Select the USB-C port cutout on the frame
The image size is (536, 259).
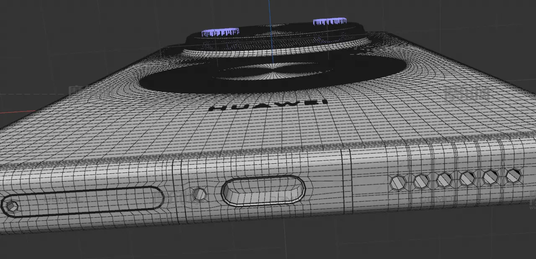coord(263,190)
